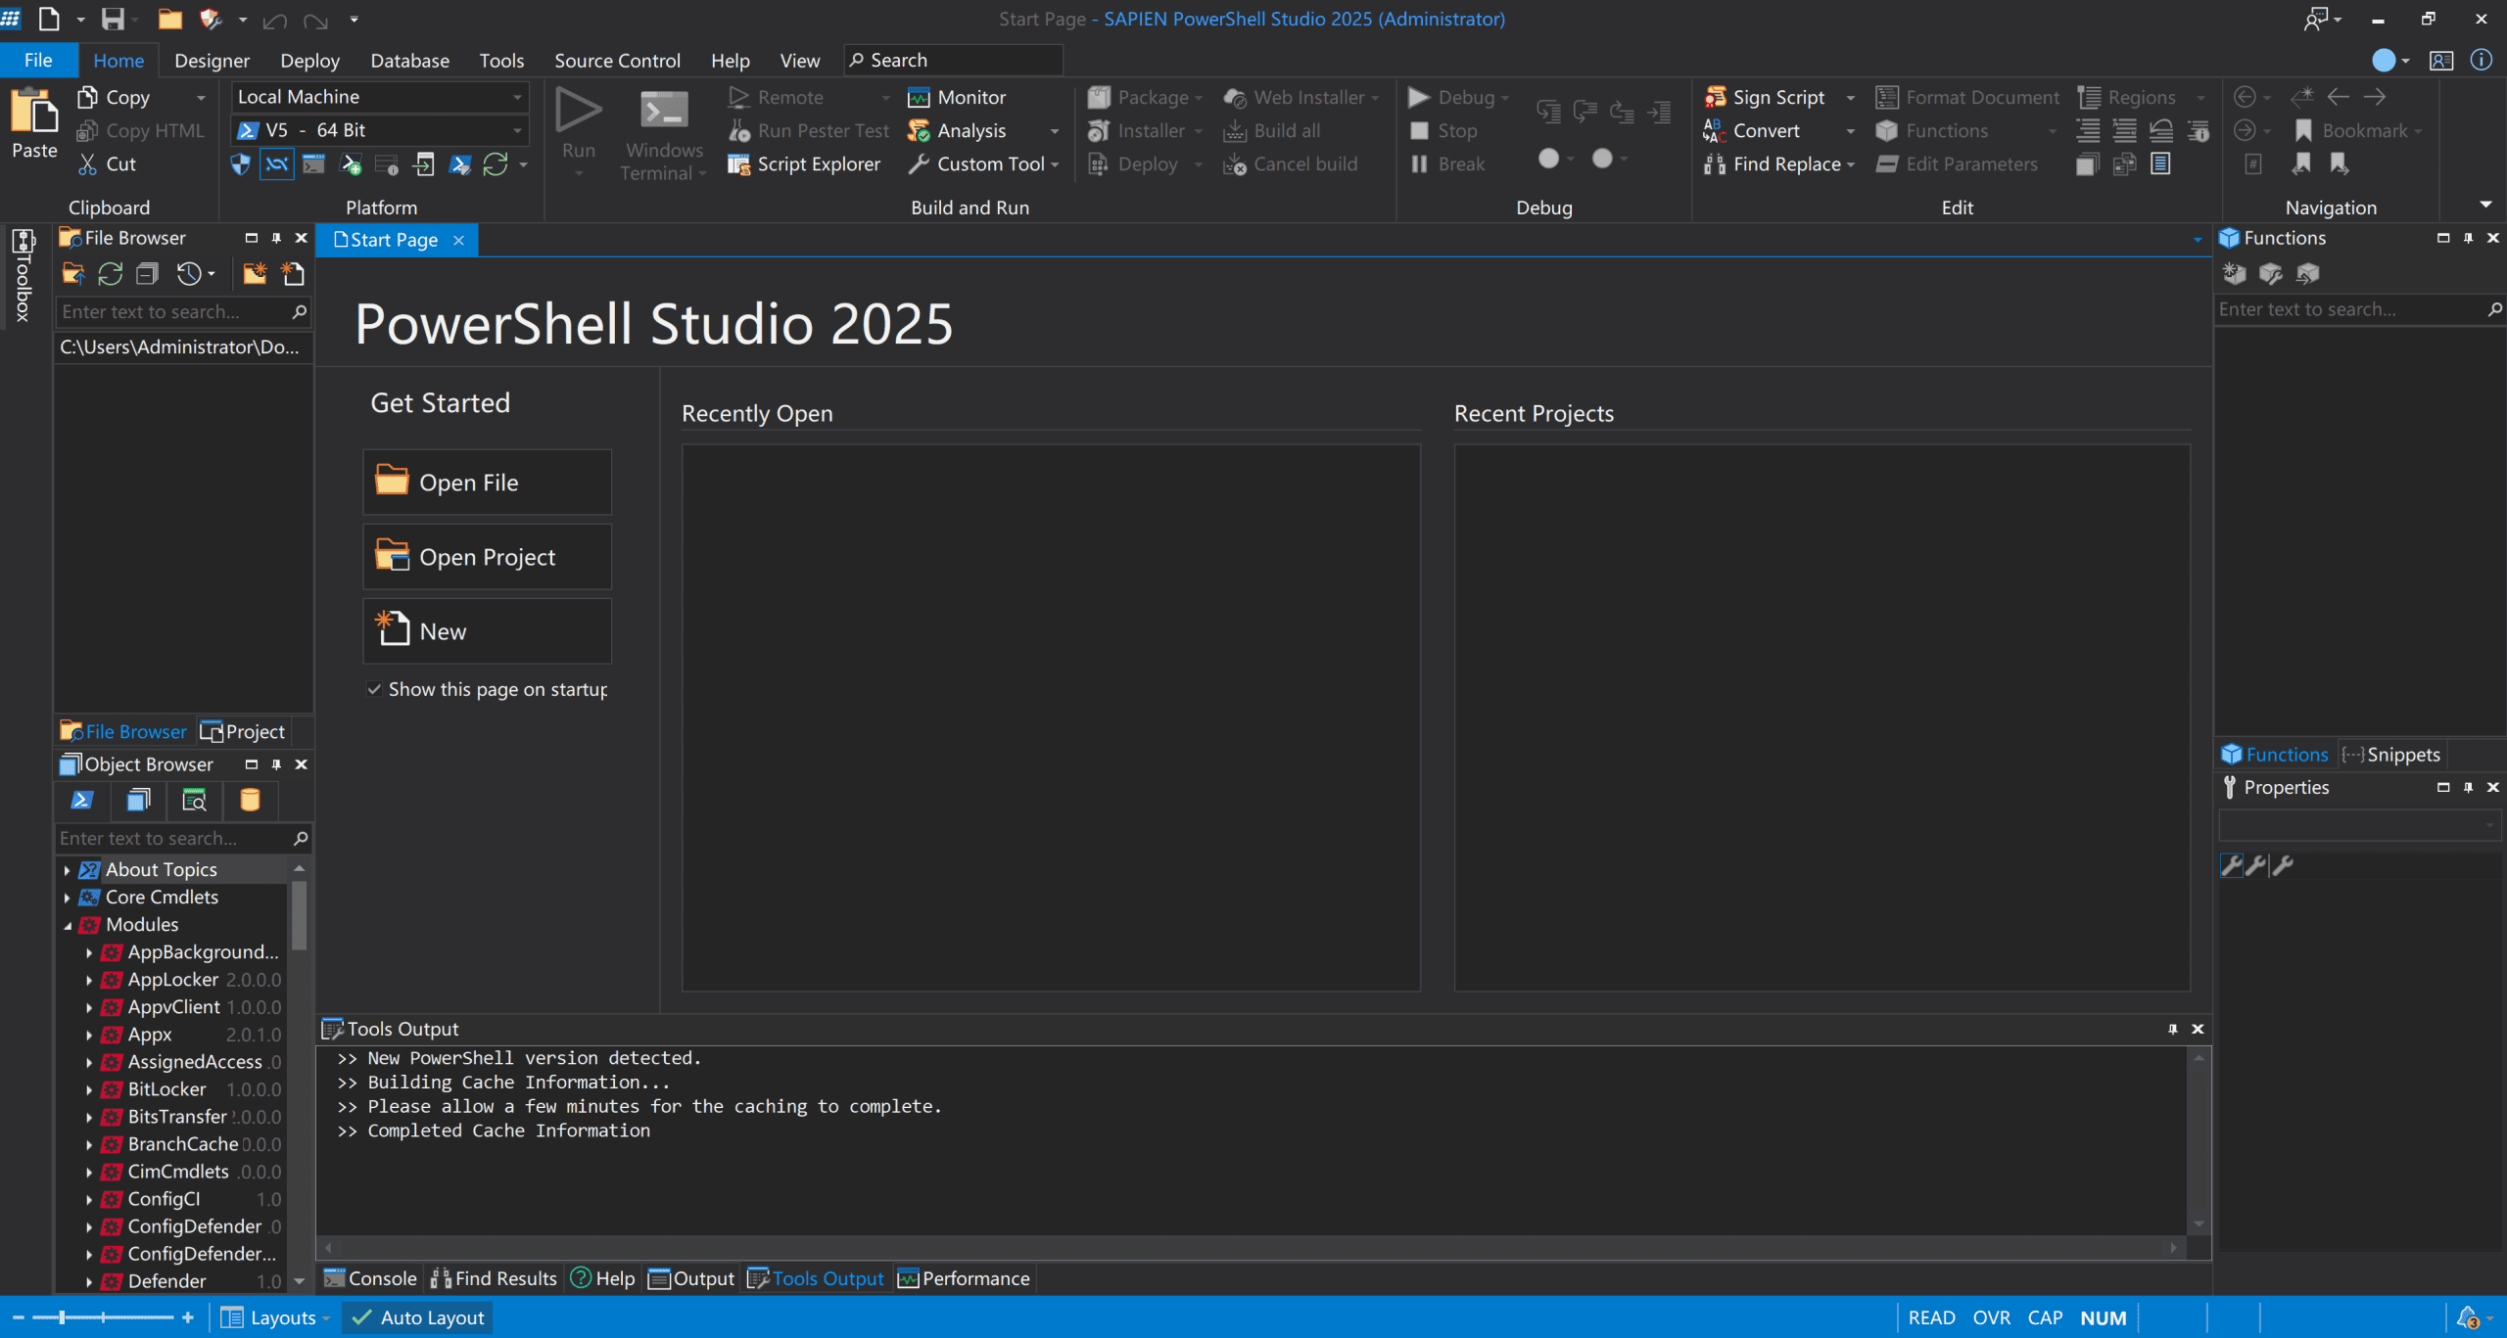
Task: Click the Convert case icon
Action: click(x=1715, y=130)
